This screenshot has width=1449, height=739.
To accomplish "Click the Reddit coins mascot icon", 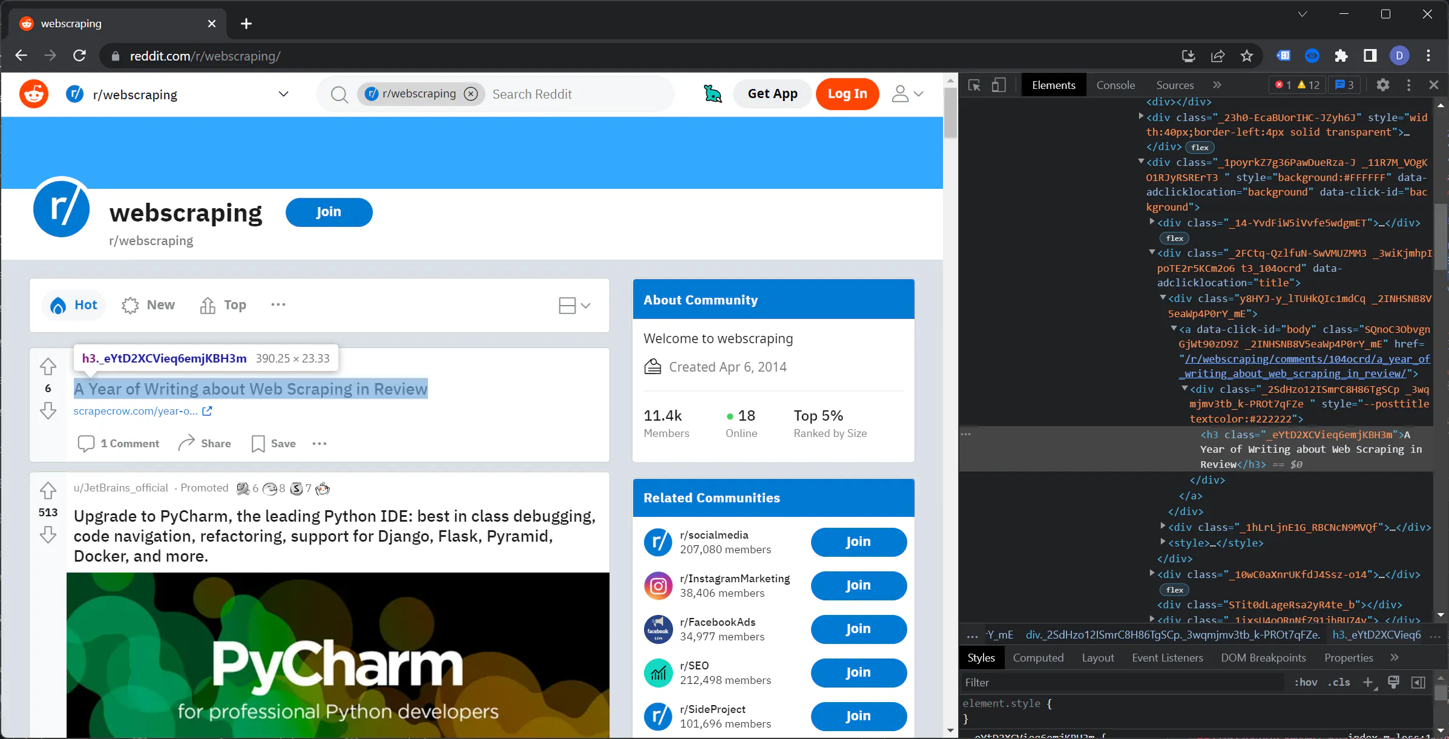I will click(712, 94).
